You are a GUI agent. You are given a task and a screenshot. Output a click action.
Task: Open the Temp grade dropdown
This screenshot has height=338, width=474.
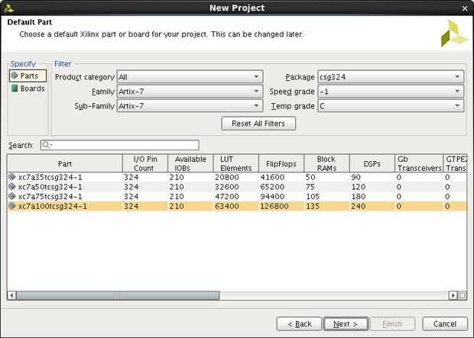391,106
